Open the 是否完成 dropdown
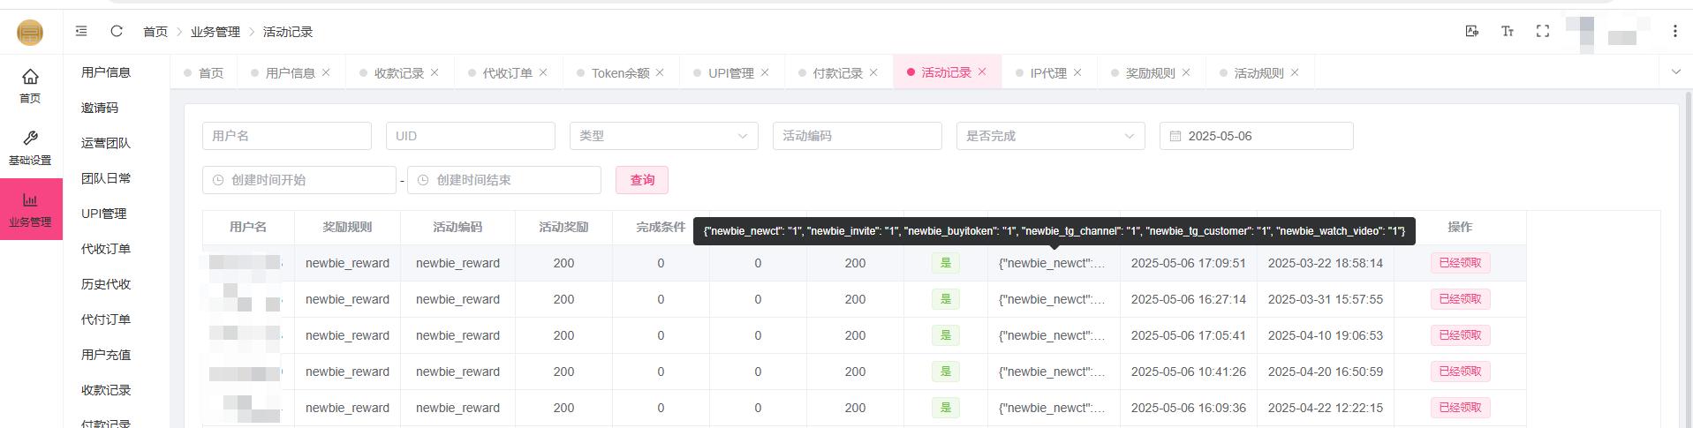 click(1050, 136)
